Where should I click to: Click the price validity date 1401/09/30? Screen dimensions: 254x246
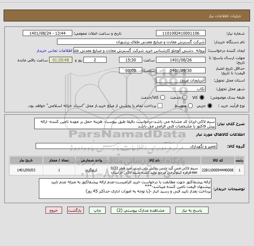click(181, 71)
